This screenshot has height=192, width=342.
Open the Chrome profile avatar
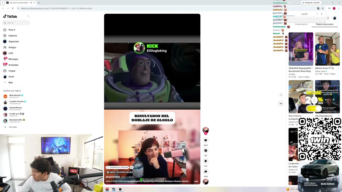(334, 9)
